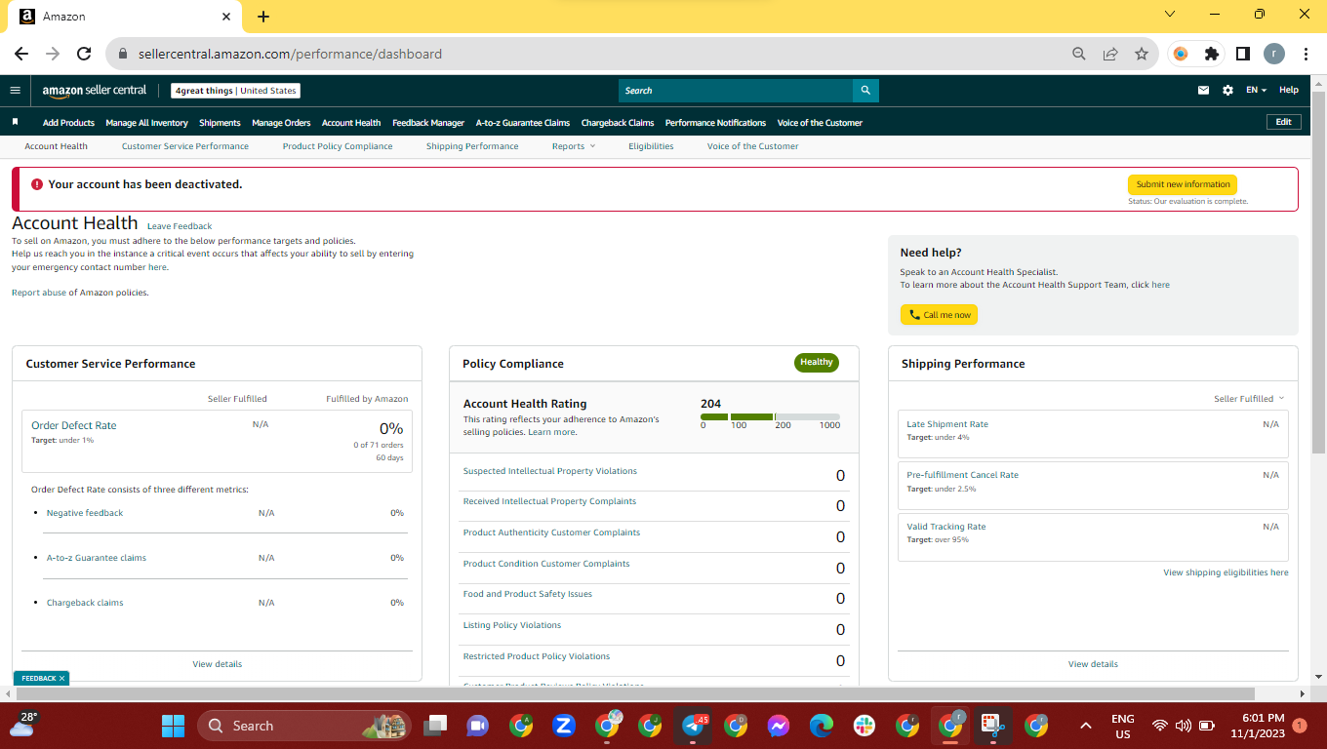
Task: Open the Chrome tab search chevron
Action: [x=1170, y=15]
